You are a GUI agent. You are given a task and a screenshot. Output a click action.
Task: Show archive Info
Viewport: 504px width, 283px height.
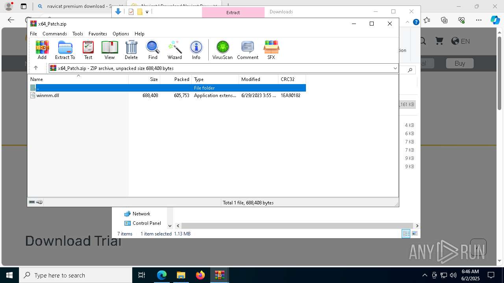tap(196, 50)
